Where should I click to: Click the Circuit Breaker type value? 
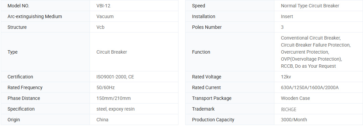(x=112, y=52)
